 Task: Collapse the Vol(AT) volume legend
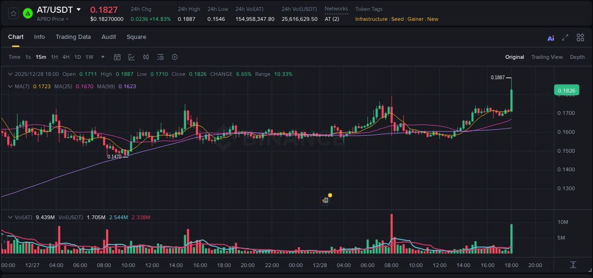click(x=10, y=217)
